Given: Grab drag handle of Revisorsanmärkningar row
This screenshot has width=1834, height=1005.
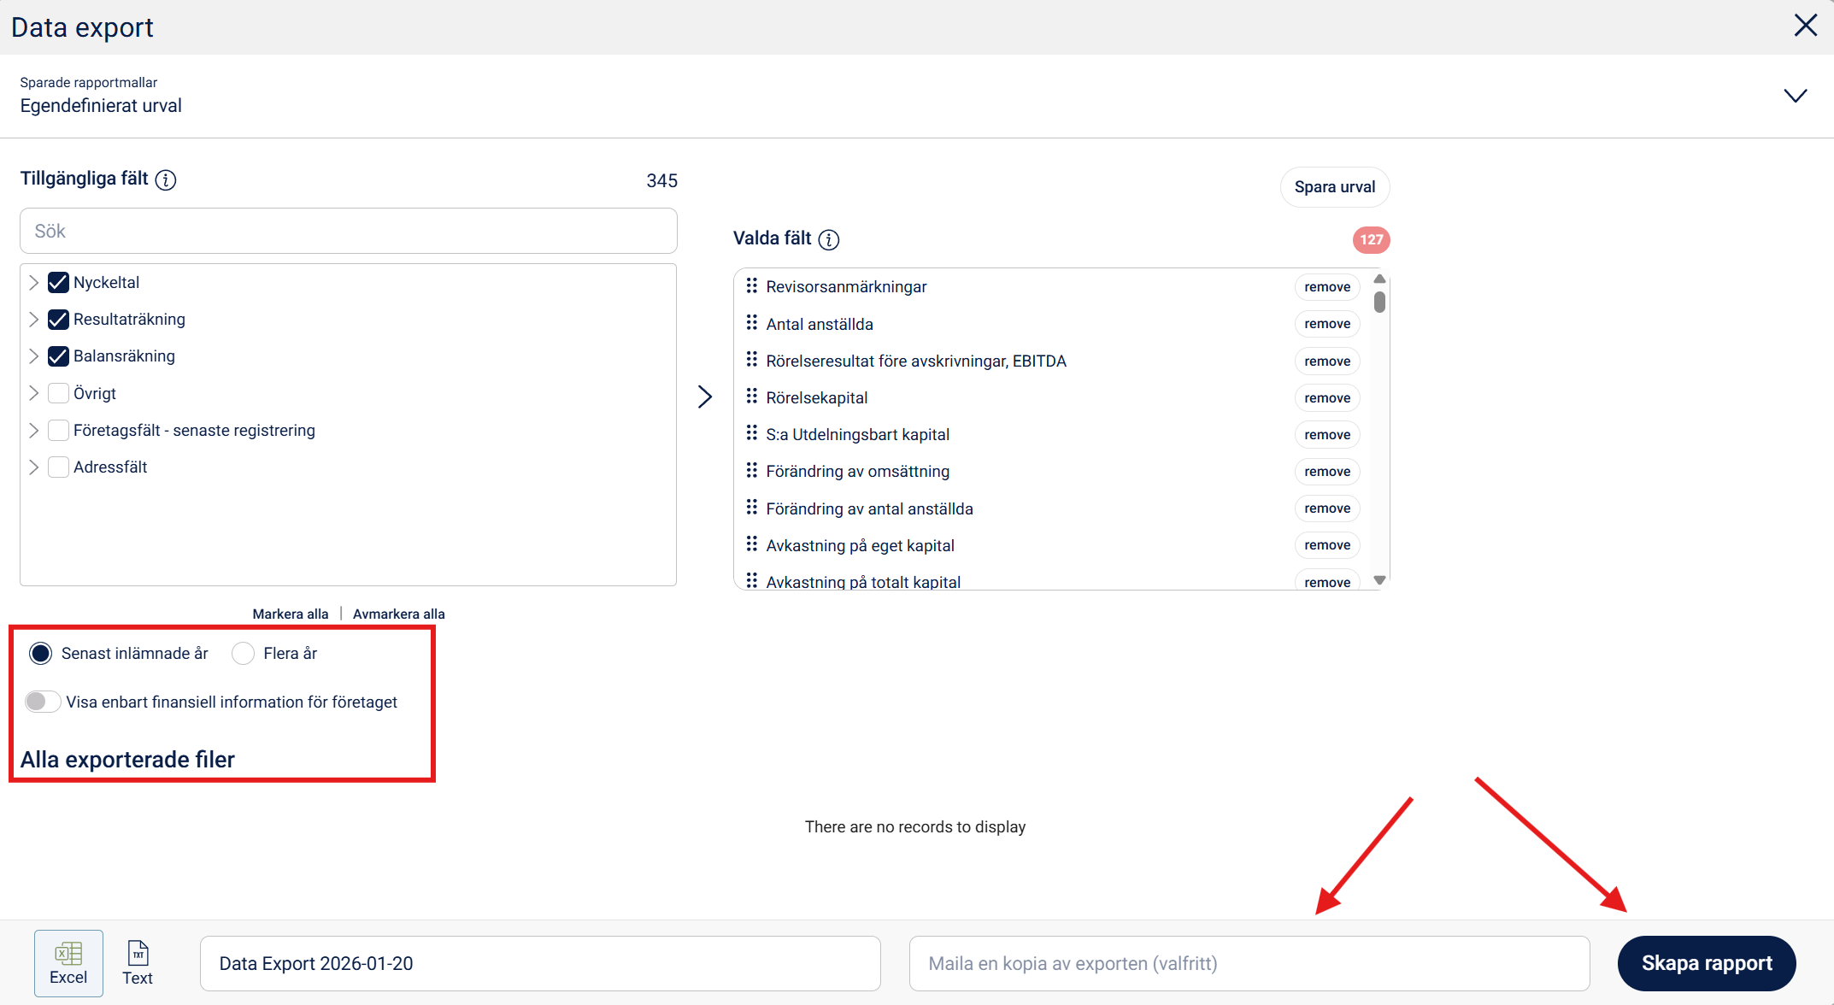Looking at the screenshot, I should click(x=751, y=286).
